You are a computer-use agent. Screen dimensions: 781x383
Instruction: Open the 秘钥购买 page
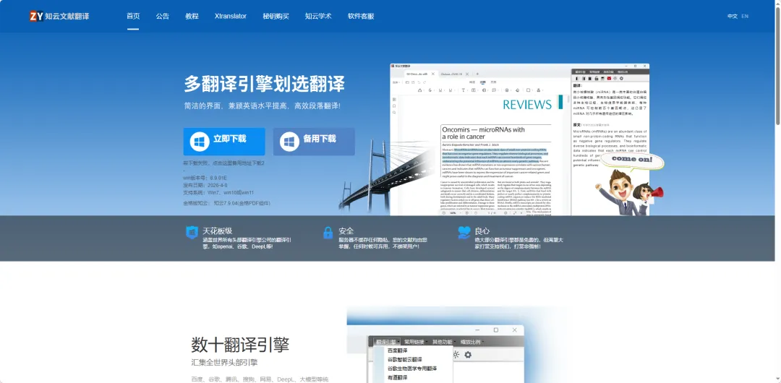click(276, 16)
